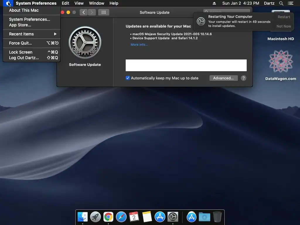Choose Log Out Dartz...
Viewport: 300px width, 225px height.
(32, 58)
